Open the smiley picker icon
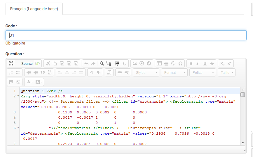 point(173,63)
